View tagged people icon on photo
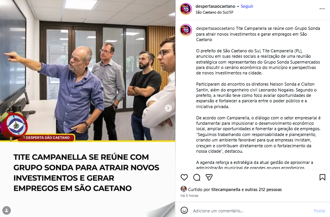Image resolution: width=330 pixels, height=217 pixels. 7,210
